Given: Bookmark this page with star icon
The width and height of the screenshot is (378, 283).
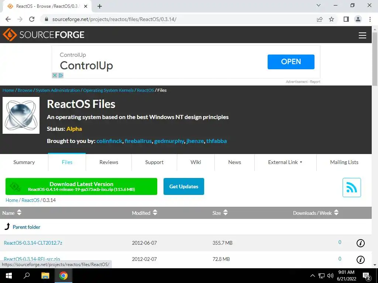Looking at the screenshot, I should [x=331, y=19].
